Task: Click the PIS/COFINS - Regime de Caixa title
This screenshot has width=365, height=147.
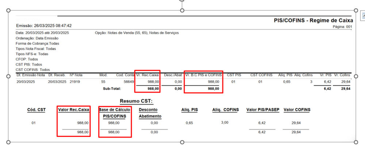Action: 313,21
